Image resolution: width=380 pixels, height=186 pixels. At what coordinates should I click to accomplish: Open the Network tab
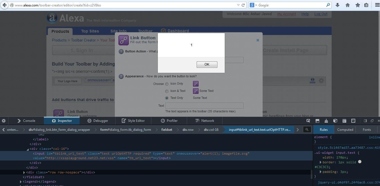coord(205,121)
